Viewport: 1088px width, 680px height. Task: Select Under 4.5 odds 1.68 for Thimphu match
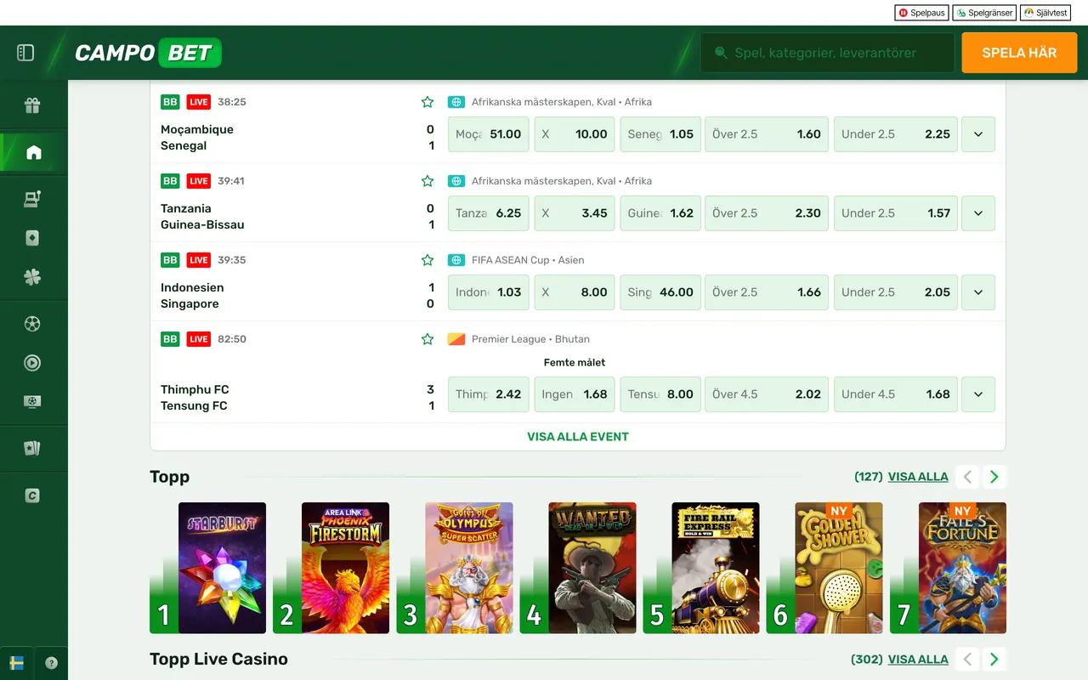[x=896, y=394]
